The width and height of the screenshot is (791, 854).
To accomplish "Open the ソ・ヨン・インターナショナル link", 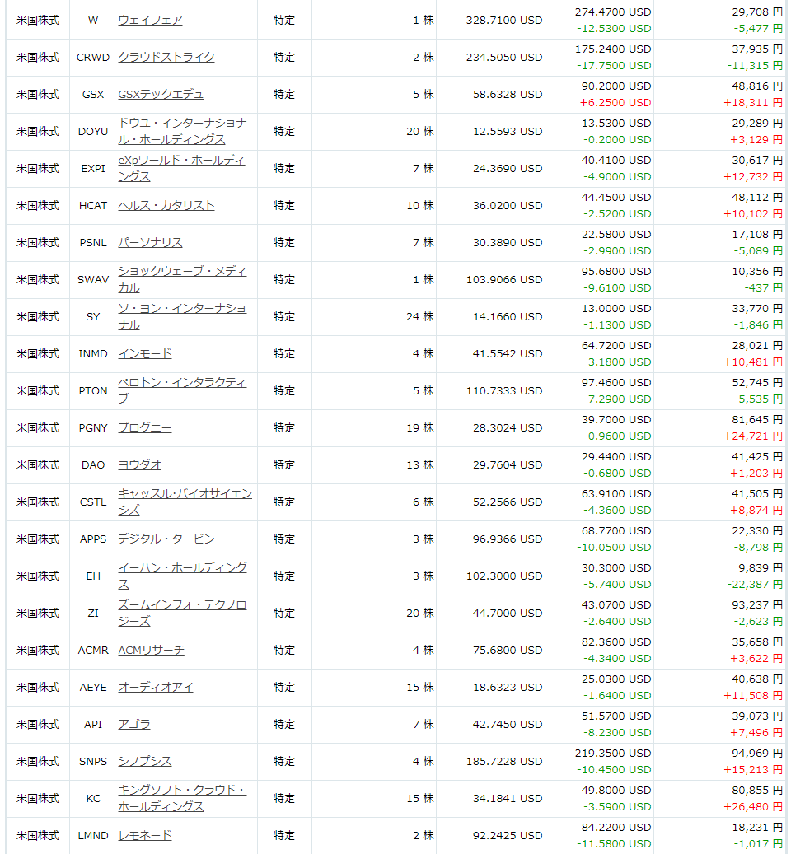I will click(x=182, y=316).
